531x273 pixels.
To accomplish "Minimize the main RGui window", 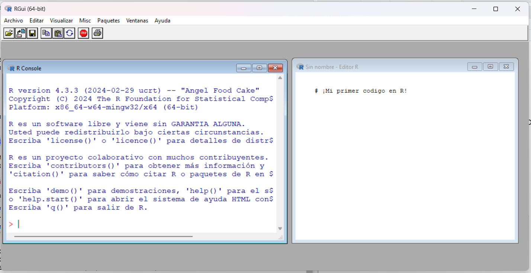I will [474, 9].
